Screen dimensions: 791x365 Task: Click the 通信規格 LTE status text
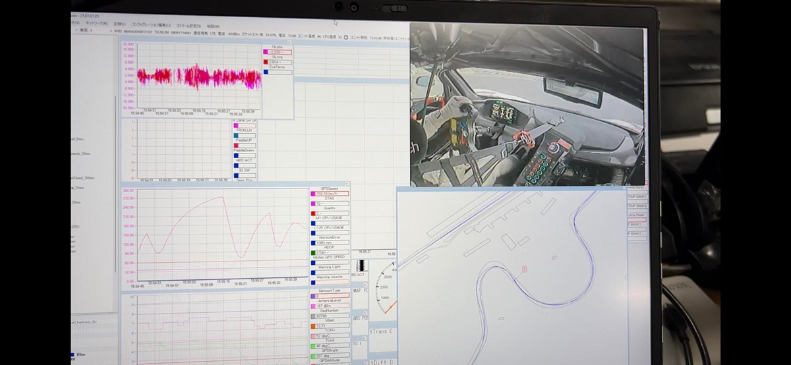click(204, 34)
